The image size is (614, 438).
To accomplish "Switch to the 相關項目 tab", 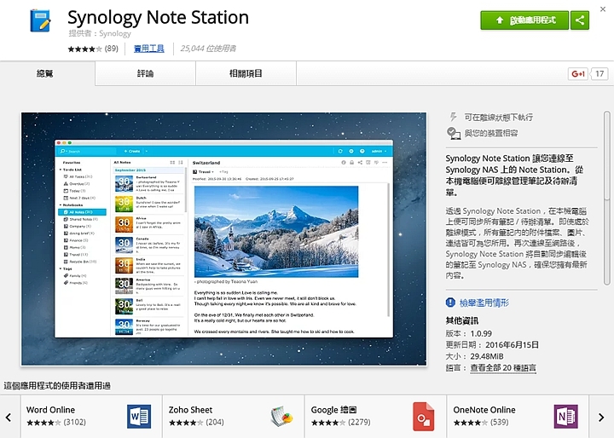I will click(x=246, y=73).
